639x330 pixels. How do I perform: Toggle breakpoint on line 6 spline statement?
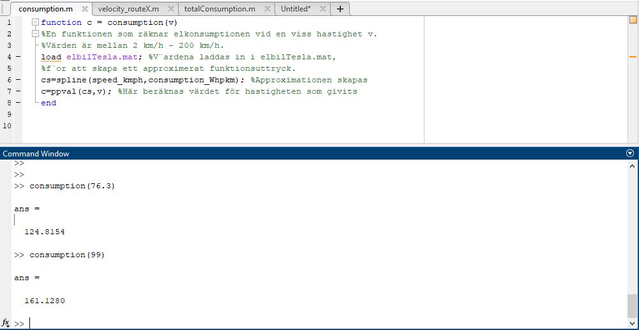click(x=18, y=80)
